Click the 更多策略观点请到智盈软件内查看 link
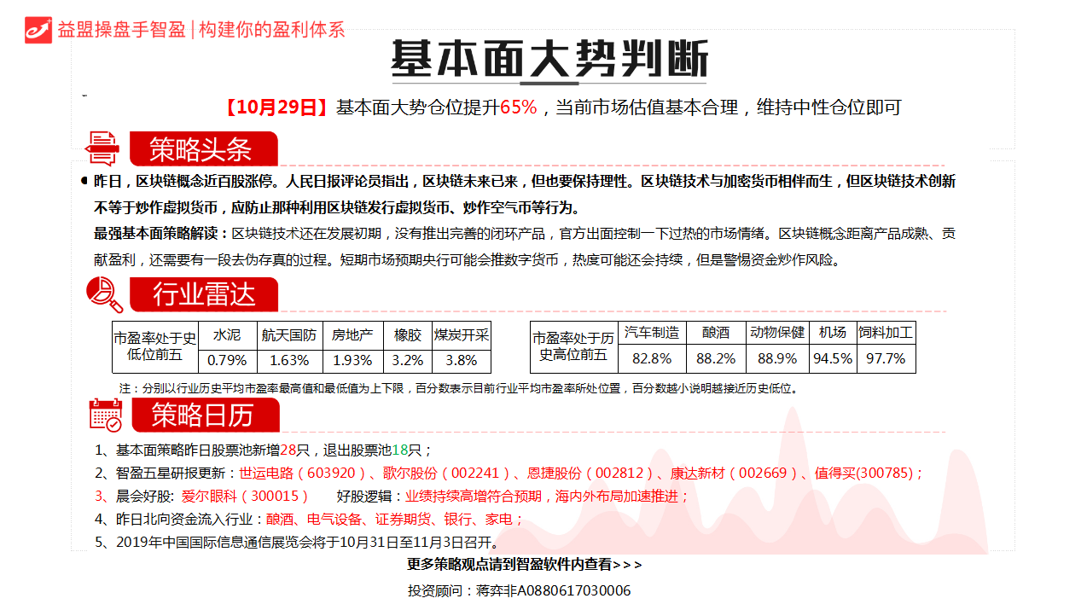This screenshot has height=610, width=1087. tap(524, 565)
